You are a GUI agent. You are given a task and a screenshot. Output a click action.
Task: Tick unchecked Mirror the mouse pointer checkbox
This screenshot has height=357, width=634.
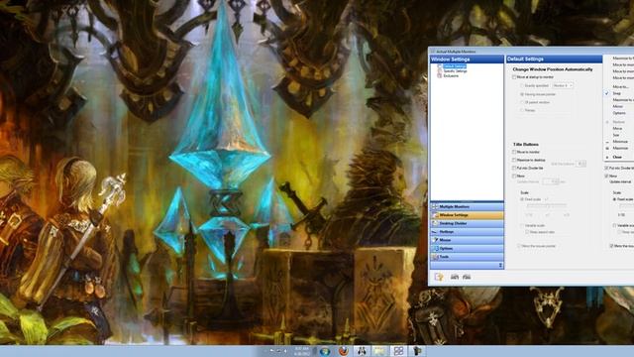[x=519, y=246]
